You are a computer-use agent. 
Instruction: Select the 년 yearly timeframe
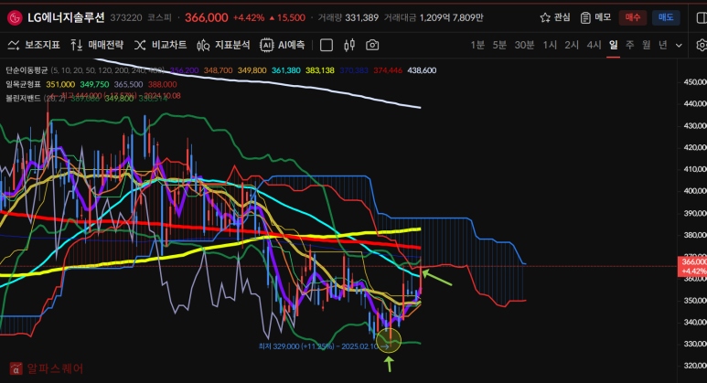(663, 45)
